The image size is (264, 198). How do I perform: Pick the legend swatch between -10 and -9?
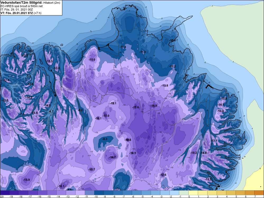(99, 193)
